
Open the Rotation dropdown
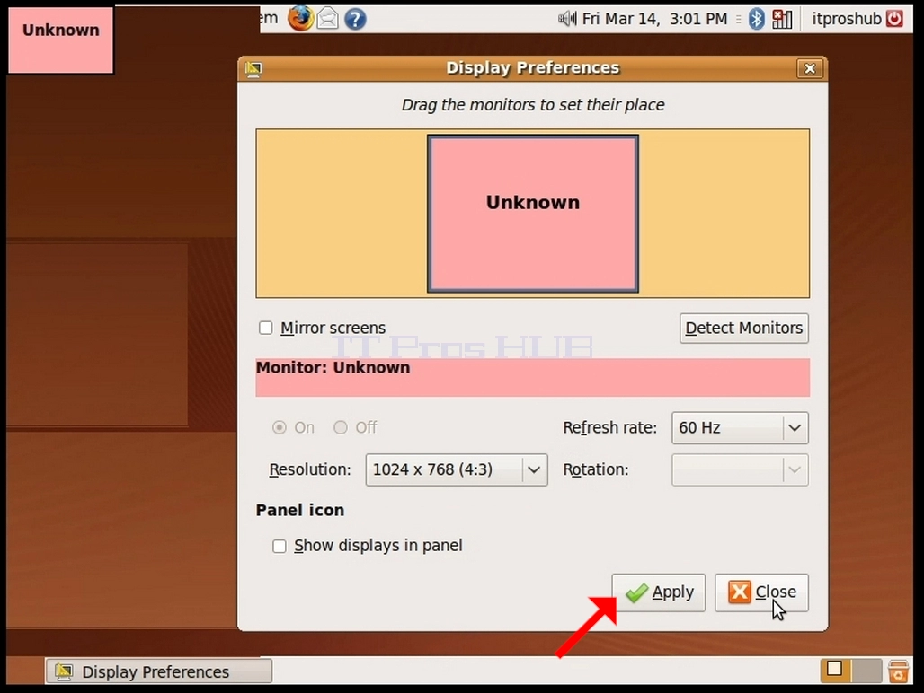740,469
